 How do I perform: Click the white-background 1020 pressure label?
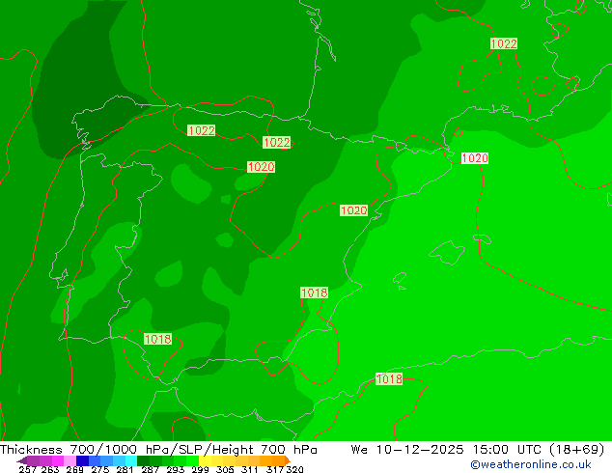pos(475,158)
